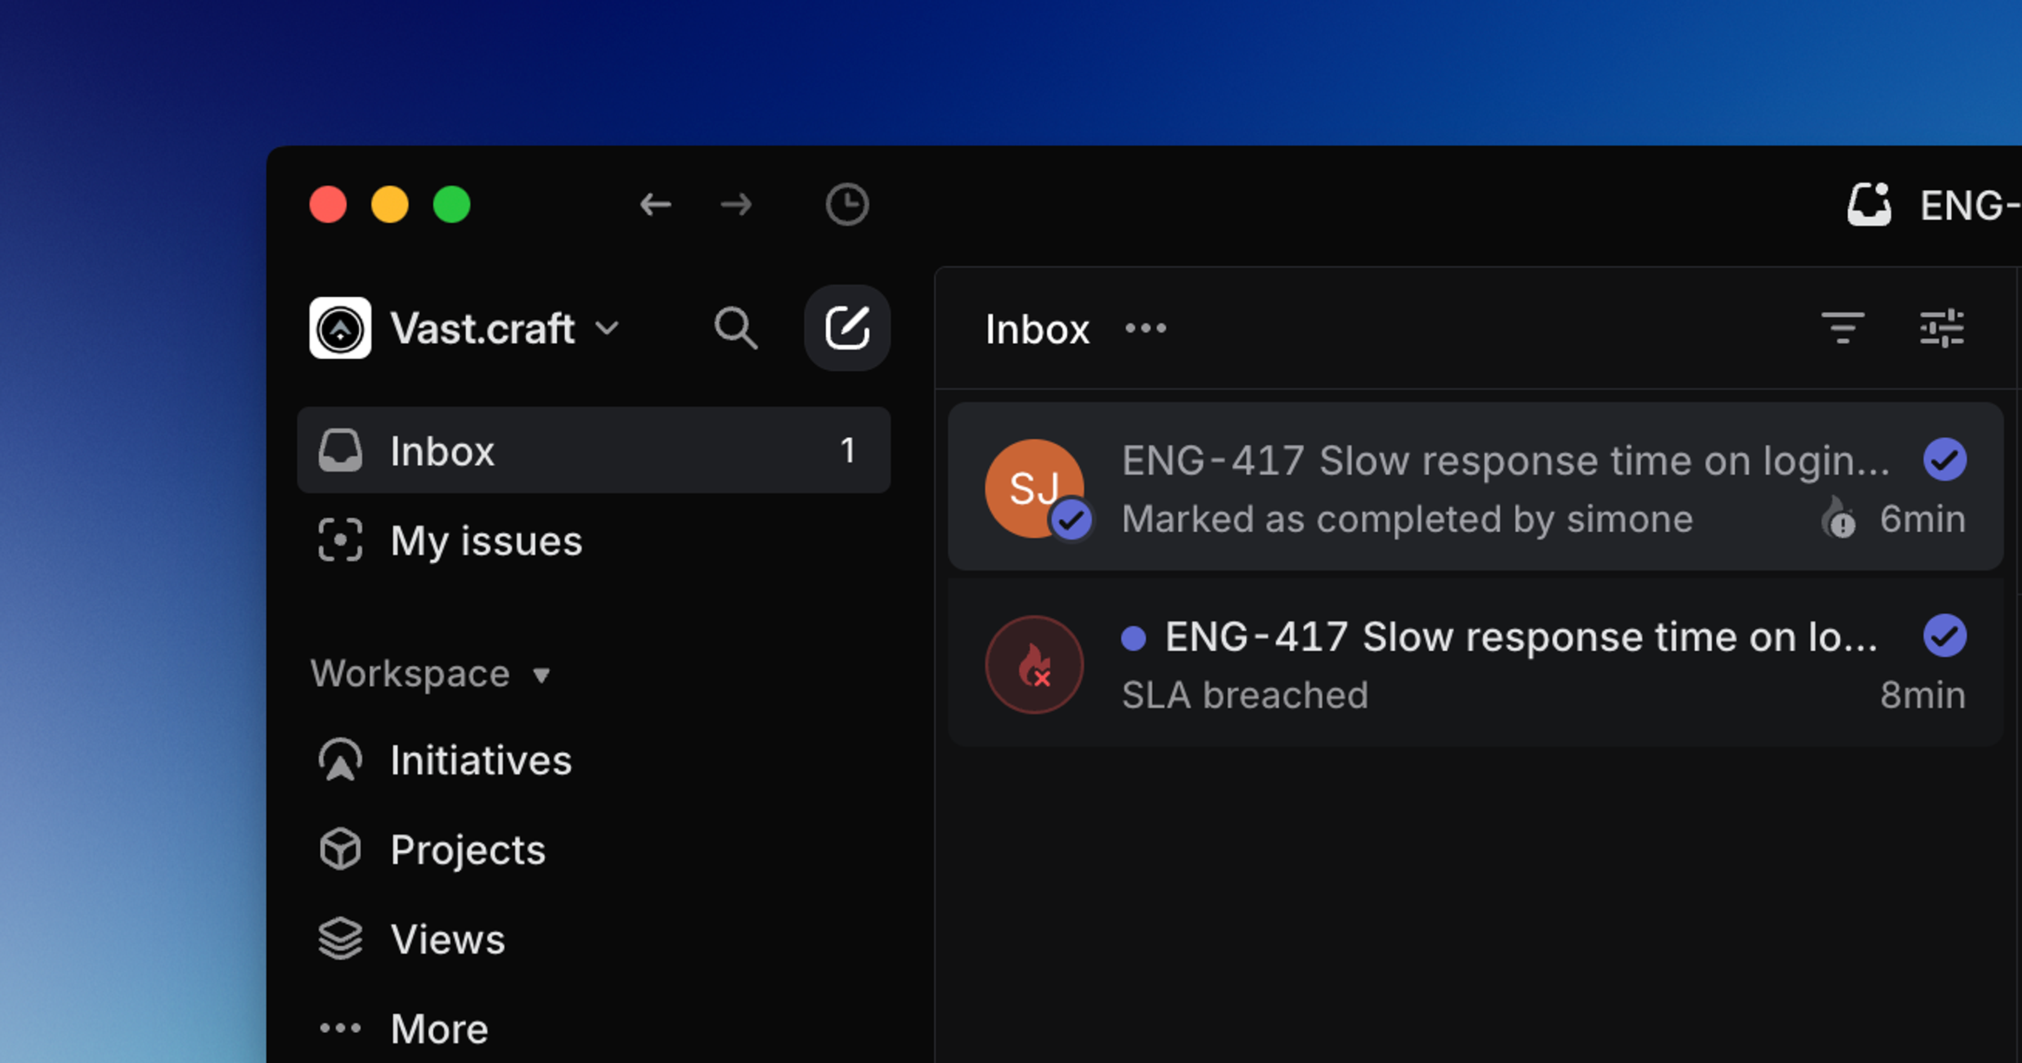Open inbox display options sliders icon

pyautogui.click(x=1942, y=328)
